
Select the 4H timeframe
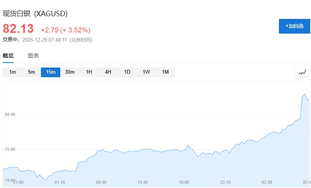coord(108,72)
